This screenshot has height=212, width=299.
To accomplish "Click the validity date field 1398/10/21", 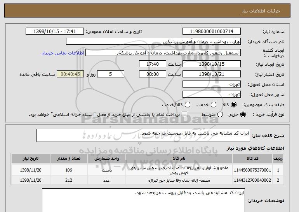I will pos(212,74).
